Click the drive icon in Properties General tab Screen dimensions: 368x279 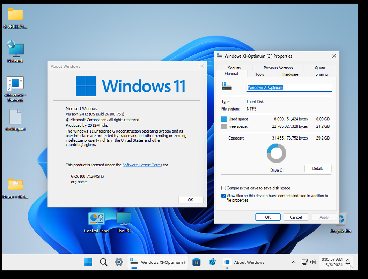(x=227, y=86)
